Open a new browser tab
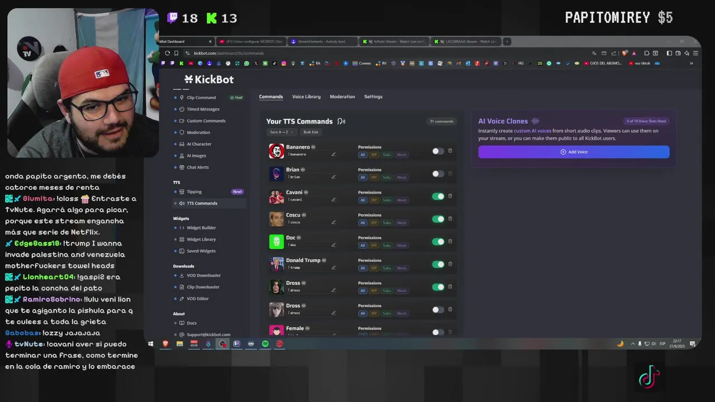The image size is (715, 402). pyautogui.click(x=507, y=41)
